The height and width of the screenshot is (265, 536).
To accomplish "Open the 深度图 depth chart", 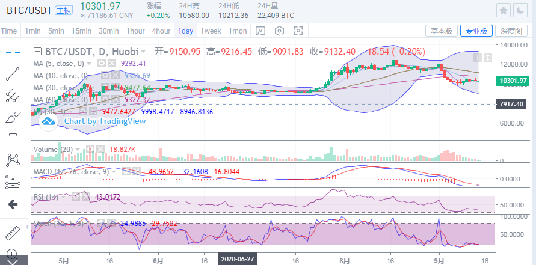I will tap(511, 31).
